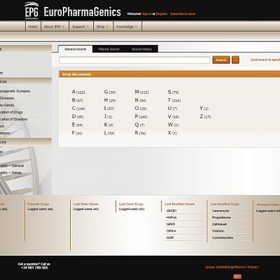This screenshot has height=280, width=280.
Task: Expand the About EPG dropdown menu
Action: (55, 27)
